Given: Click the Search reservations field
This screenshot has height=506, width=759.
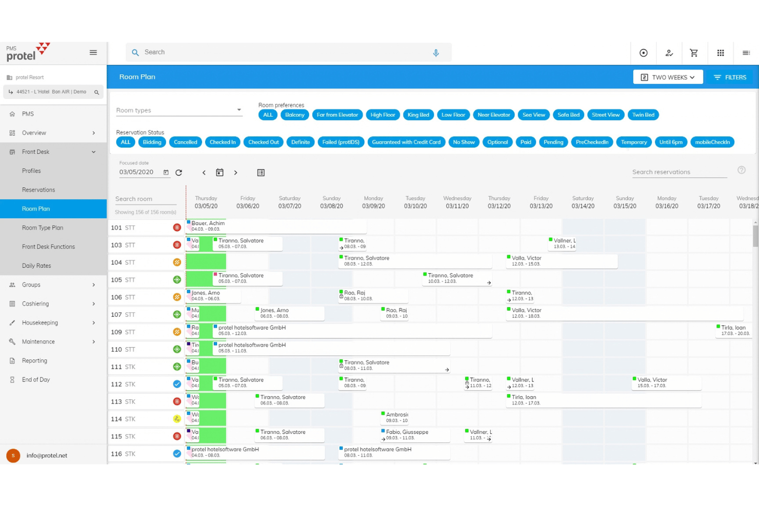Looking at the screenshot, I should tap(680, 172).
